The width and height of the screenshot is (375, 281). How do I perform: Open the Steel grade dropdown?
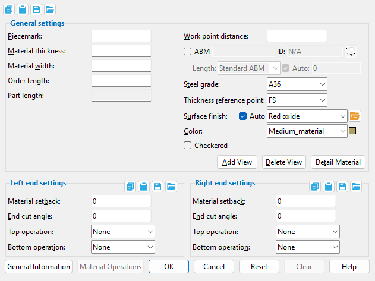pos(297,84)
